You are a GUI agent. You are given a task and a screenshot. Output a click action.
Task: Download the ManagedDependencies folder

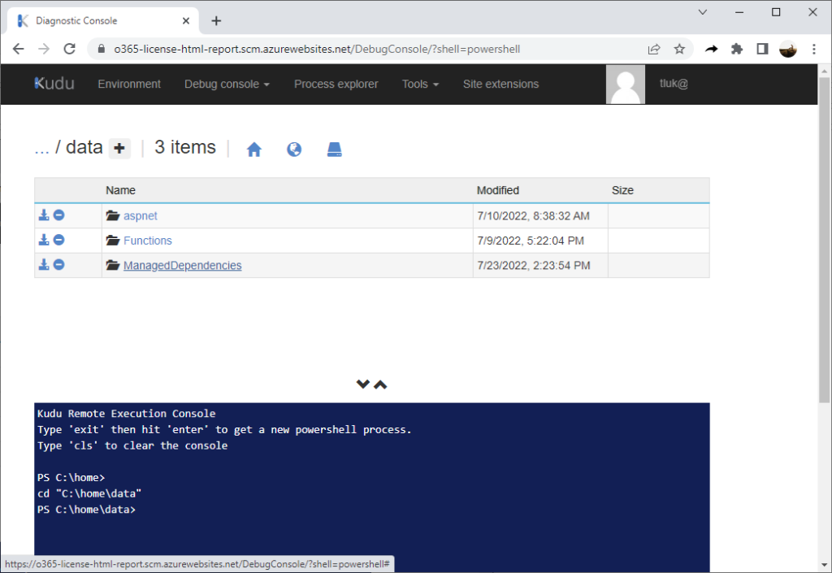(44, 264)
